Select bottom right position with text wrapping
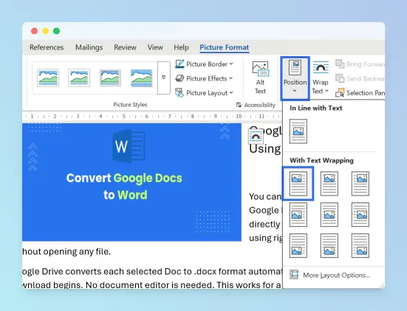The height and width of the screenshot is (311, 407). pos(360,245)
